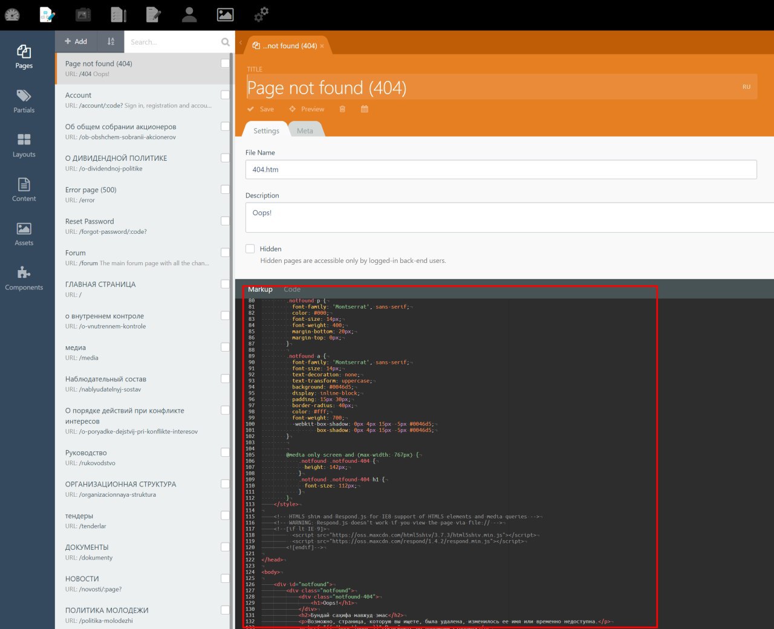This screenshot has height=629, width=774.
Task: Check the Forum page checkbox
Action: [x=225, y=253]
